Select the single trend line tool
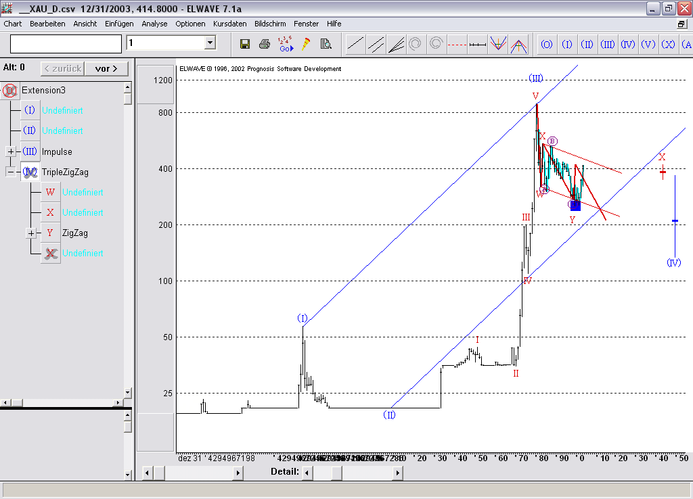 (x=355, y=45)
